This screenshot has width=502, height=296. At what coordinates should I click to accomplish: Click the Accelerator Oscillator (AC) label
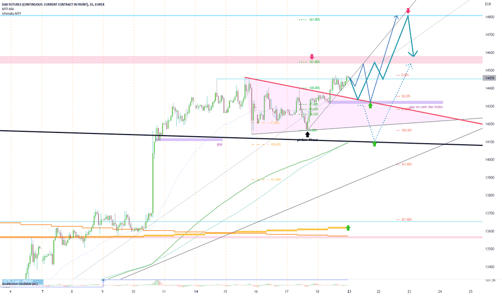pos(20,284)
